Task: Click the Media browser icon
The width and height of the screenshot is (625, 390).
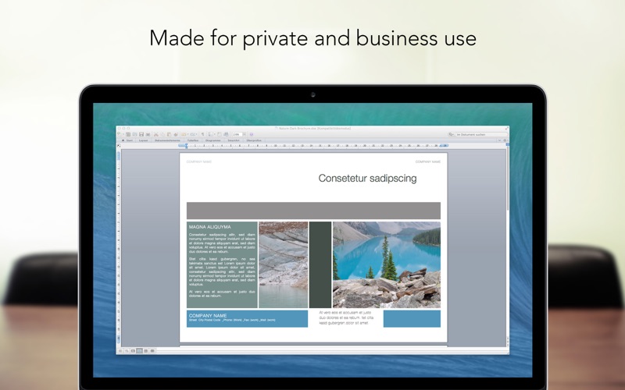Action: coord(226,134)
